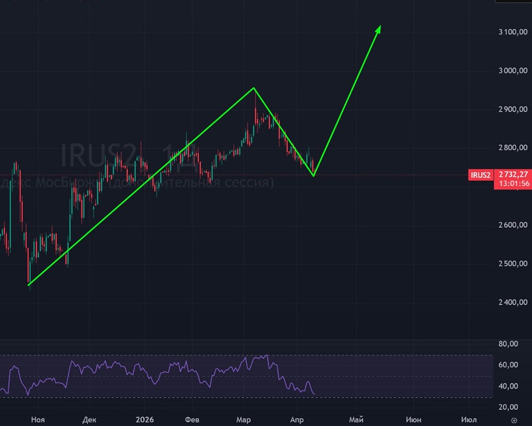This screenshot has height=426, width=532.
Task: Select the red IRUS2 price label
Action: point(480,175)
